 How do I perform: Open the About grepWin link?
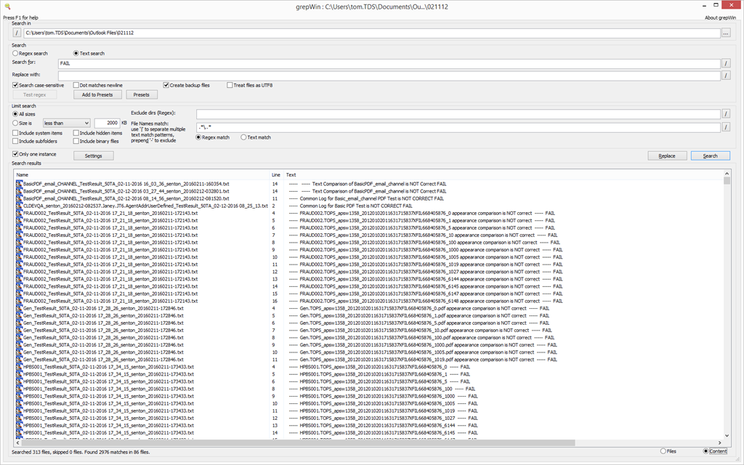tap(719, 17)
